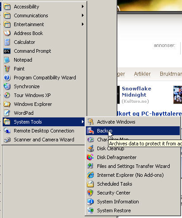Click the System Information icon
Screen dimensions: 182x218
(90, 202)
